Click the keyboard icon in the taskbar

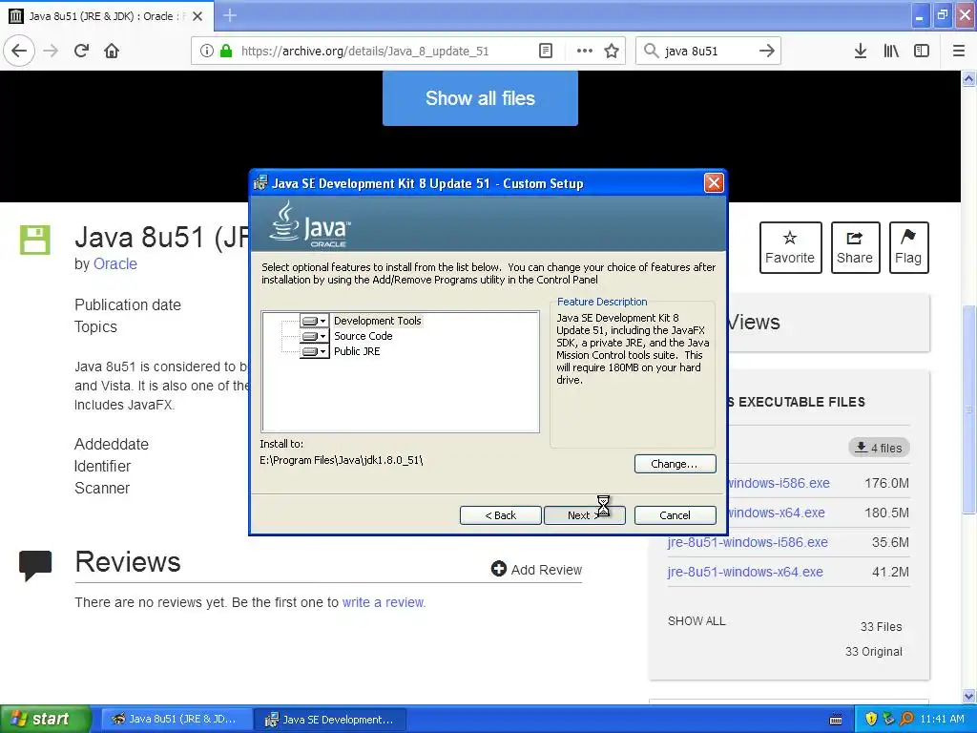pyautogui.click(x=836, y=720)
